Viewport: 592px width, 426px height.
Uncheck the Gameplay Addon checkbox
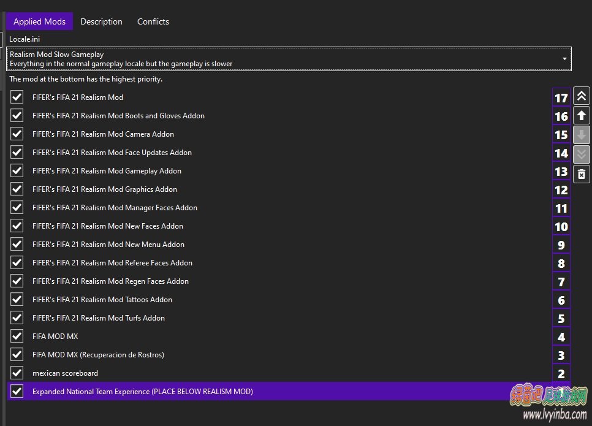tap(17, 170)
